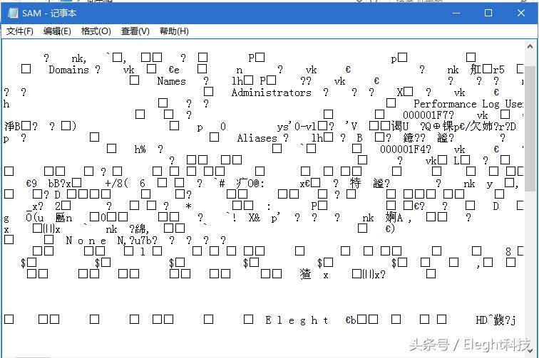Image resolution: width=539 pixels, height=358 pixels.
Task: Click the spaced word "N o n e"
Action: (86, 241)
